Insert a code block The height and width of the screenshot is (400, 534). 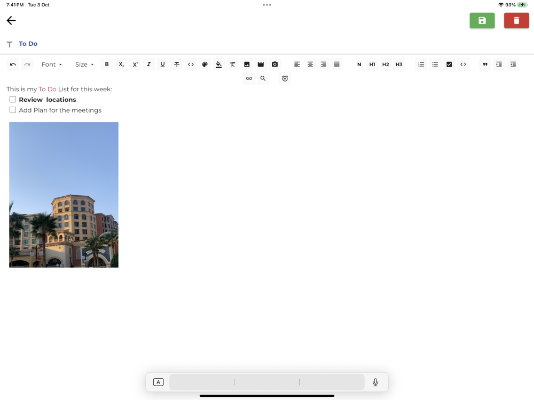(x=463, y=65)
